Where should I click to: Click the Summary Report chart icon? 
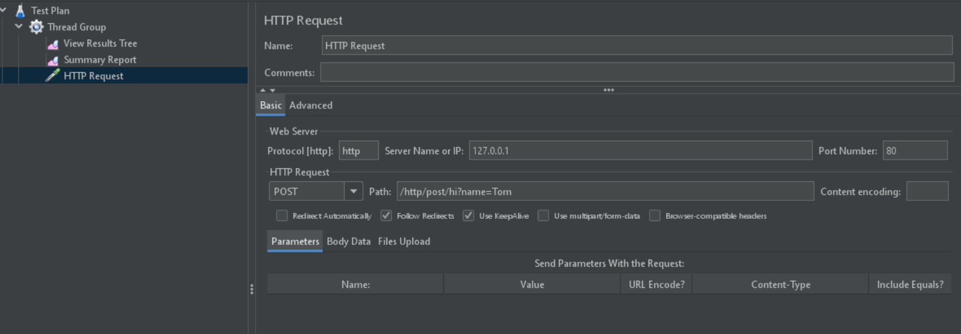[53, 60]
